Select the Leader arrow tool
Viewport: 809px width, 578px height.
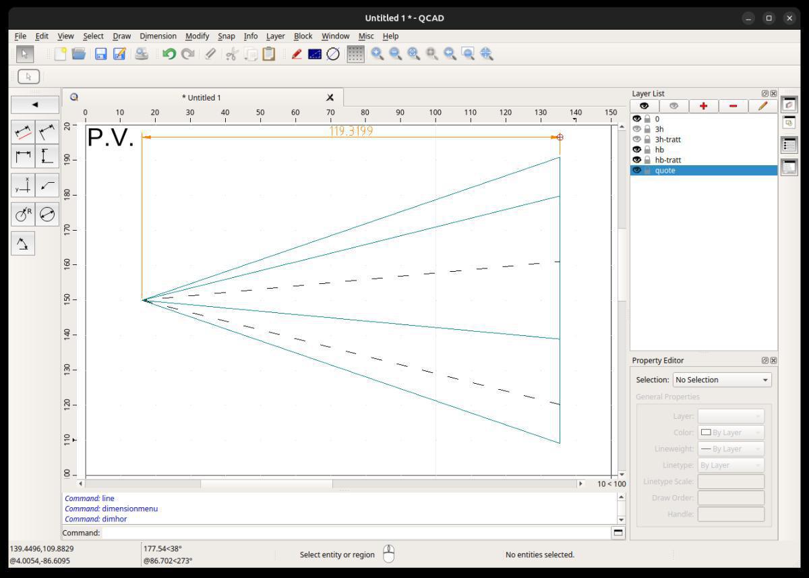47,185
